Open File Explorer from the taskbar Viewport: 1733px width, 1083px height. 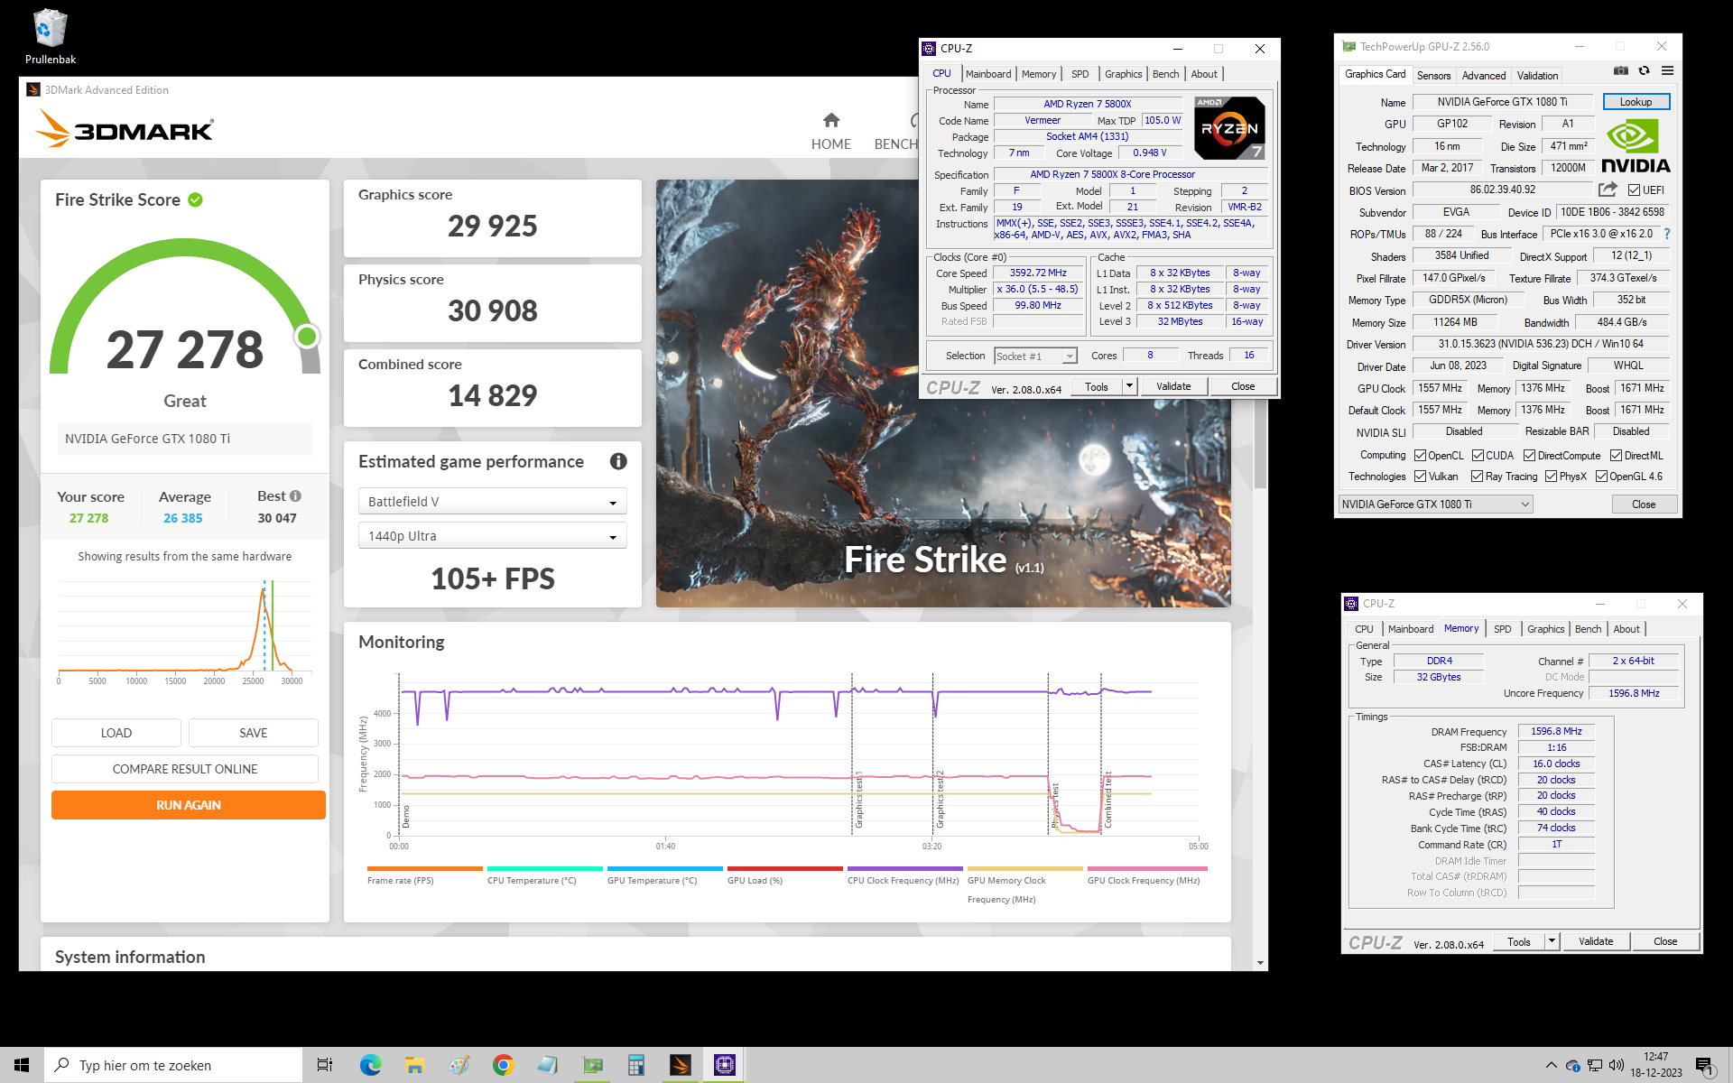[414, 1065]
